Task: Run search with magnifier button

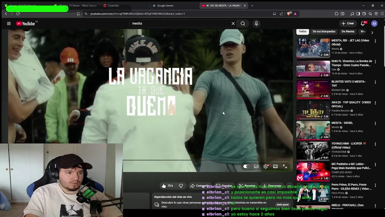Action: click(x=243, y=24)
